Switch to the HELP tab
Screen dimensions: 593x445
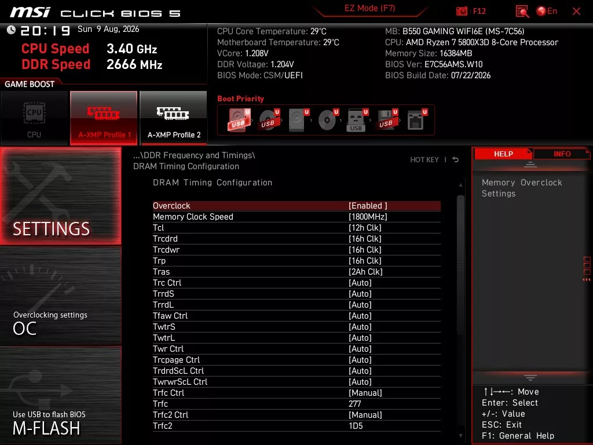[x=503, y=154]
